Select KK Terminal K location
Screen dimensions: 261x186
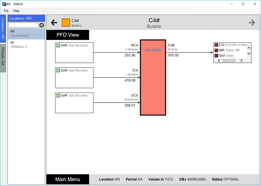26,44
